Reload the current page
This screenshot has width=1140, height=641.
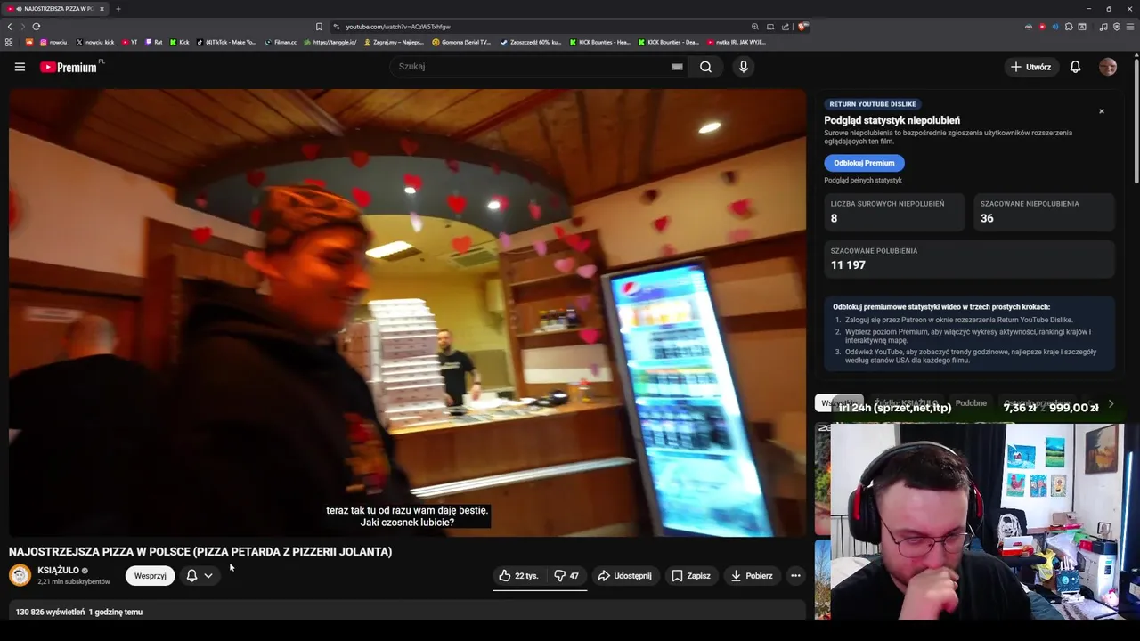36,27
